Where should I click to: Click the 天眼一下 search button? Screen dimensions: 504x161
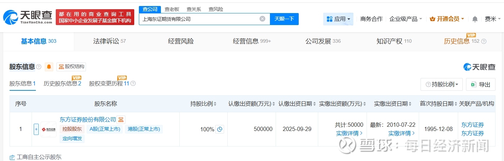(284, 19)
